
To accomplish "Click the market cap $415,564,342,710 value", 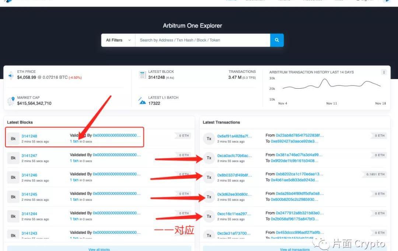I will pyautogui.click(x=34, y=103).
